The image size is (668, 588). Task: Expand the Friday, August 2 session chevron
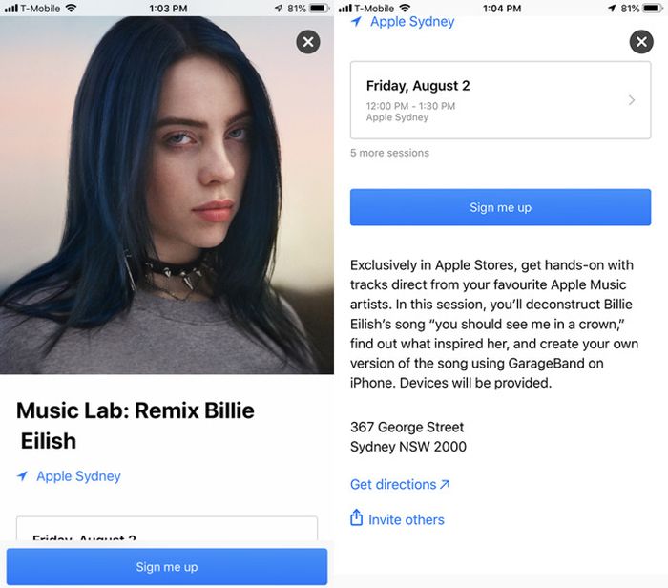(632, 100)
